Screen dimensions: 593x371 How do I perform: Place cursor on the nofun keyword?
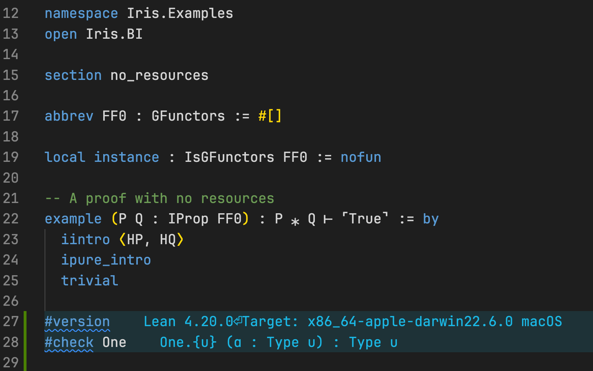(361, 157)
